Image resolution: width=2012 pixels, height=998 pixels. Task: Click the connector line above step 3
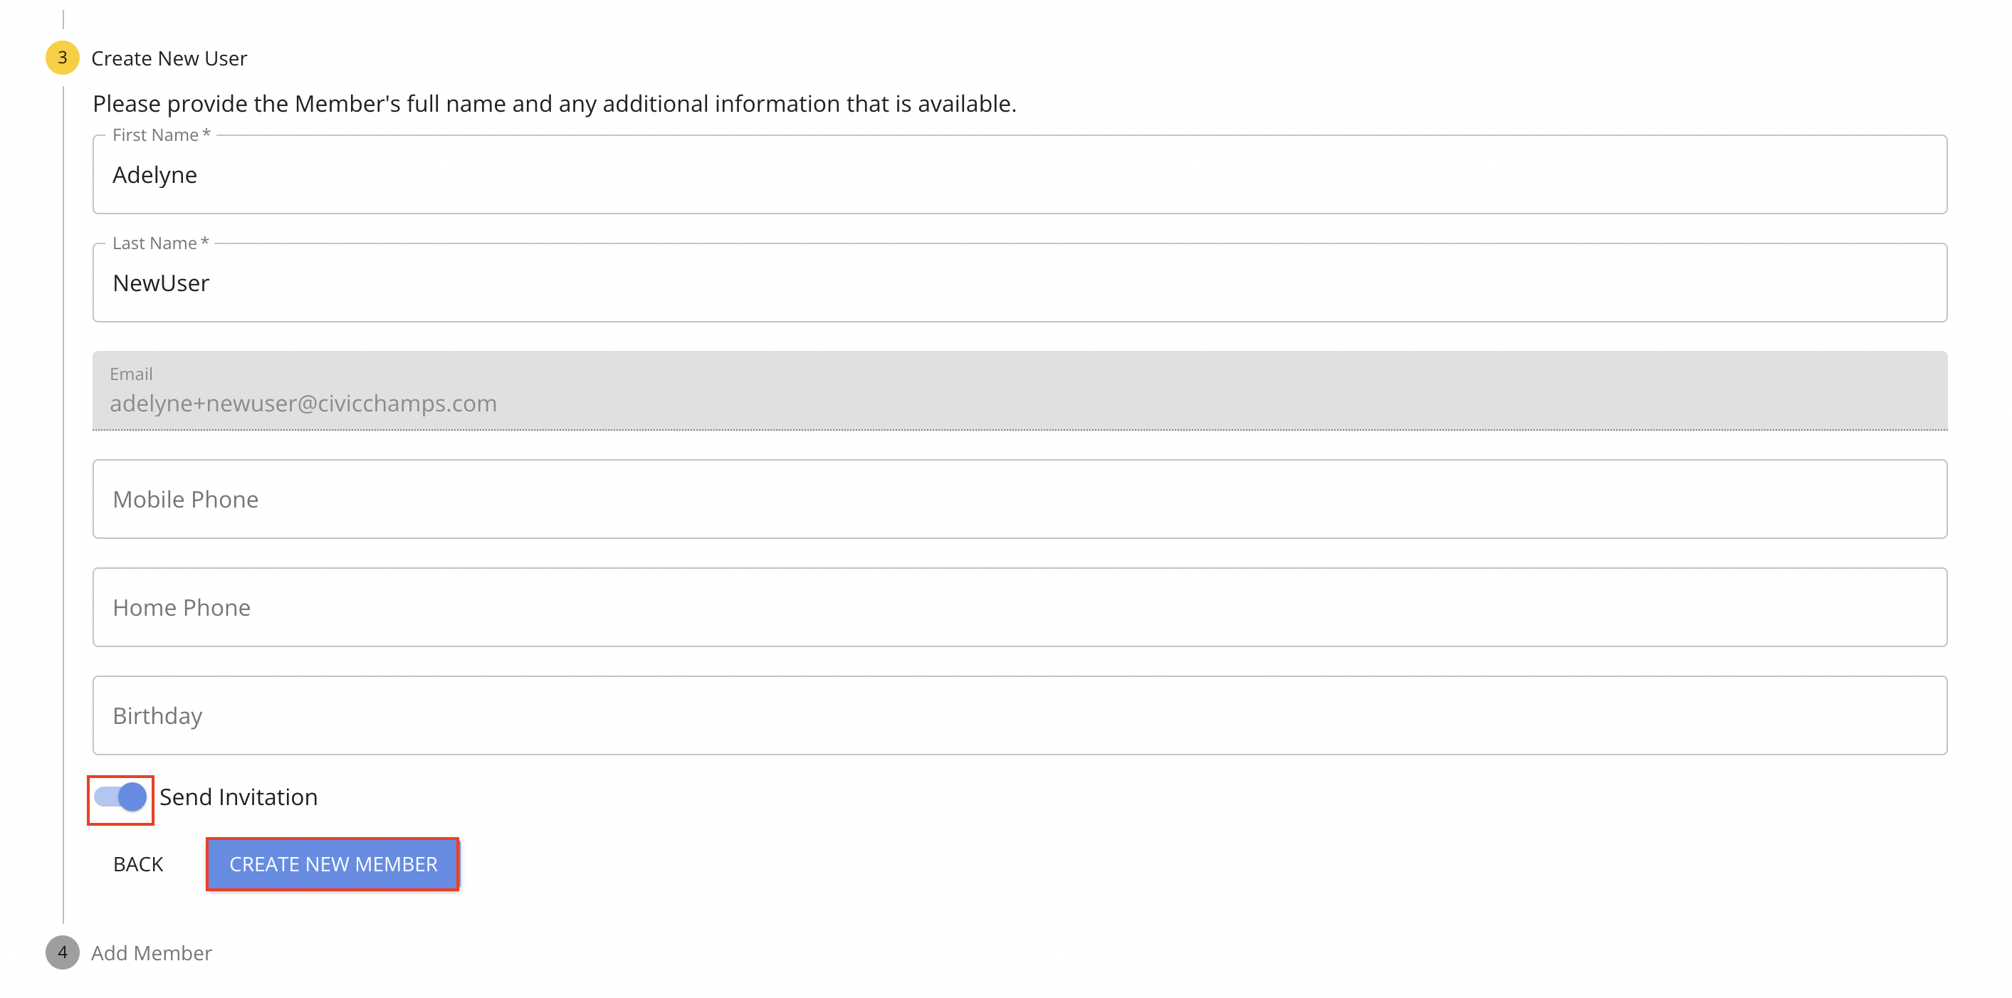tap(63, 19)
